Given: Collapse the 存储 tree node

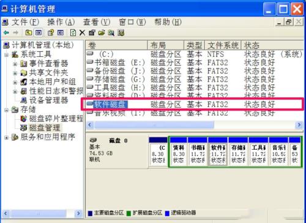Looking at the screenshot, I should (7, 110).
